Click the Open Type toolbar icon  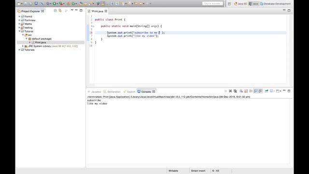(81, 3)
